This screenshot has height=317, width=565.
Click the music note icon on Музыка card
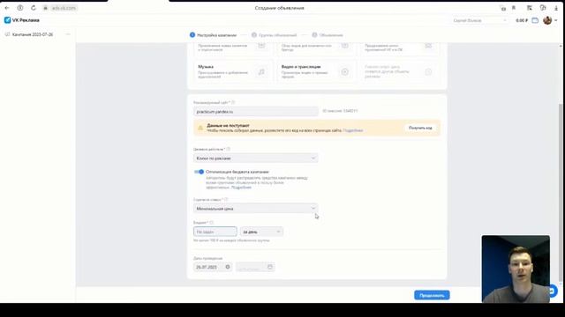point(261,72)
